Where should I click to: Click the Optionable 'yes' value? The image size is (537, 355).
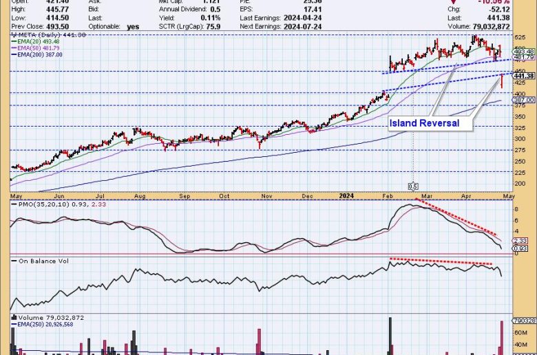(133, 27)
